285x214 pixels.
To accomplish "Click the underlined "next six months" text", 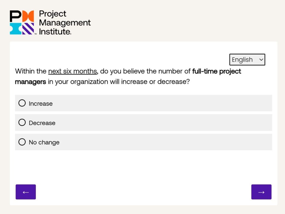I will tap(72, 71).
